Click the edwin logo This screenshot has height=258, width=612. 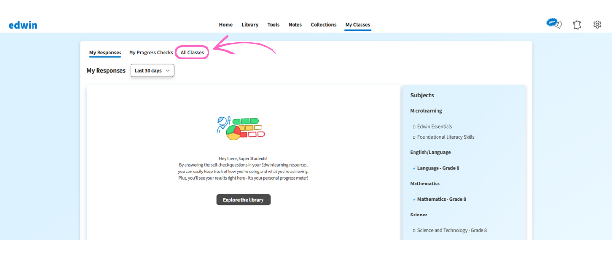tap(22, 25)
